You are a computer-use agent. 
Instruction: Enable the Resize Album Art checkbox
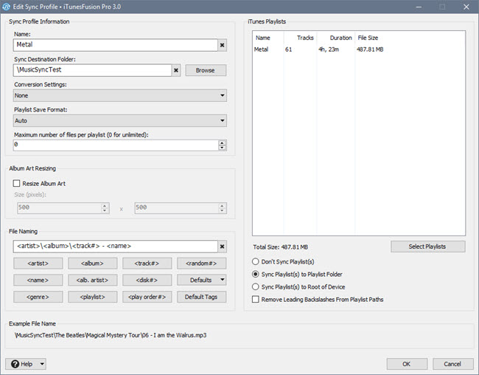point(16,183)
